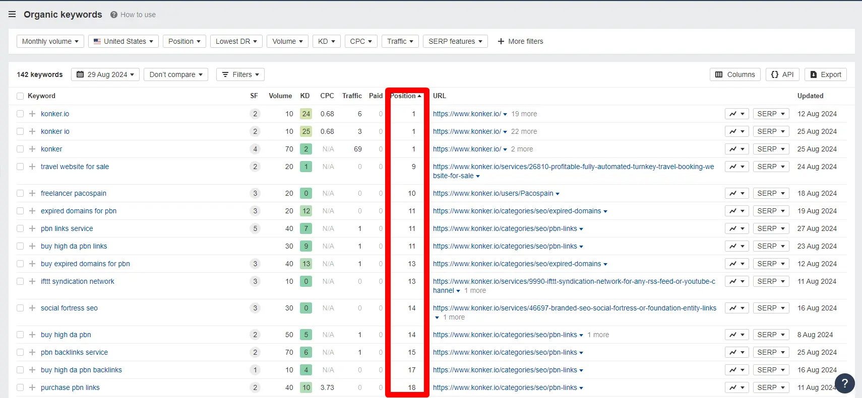This screenshot has height=398, width=862.
Task: Open the Position filter dropdown
Action: coord(184,41)
